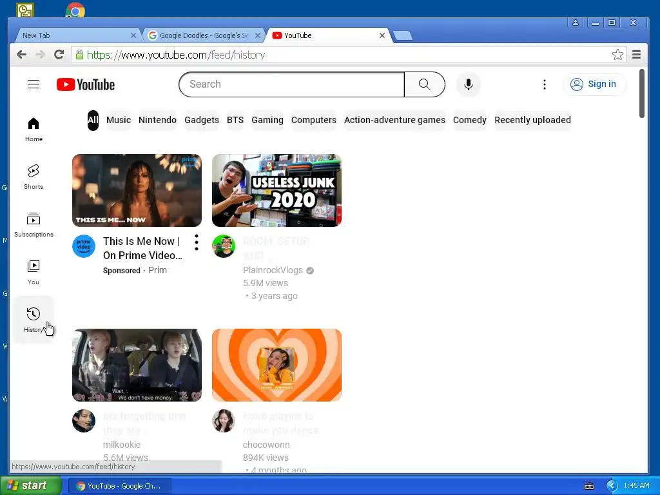Click the Sign in button
This screenshot has width=660, height=495.
click(594, 84)
